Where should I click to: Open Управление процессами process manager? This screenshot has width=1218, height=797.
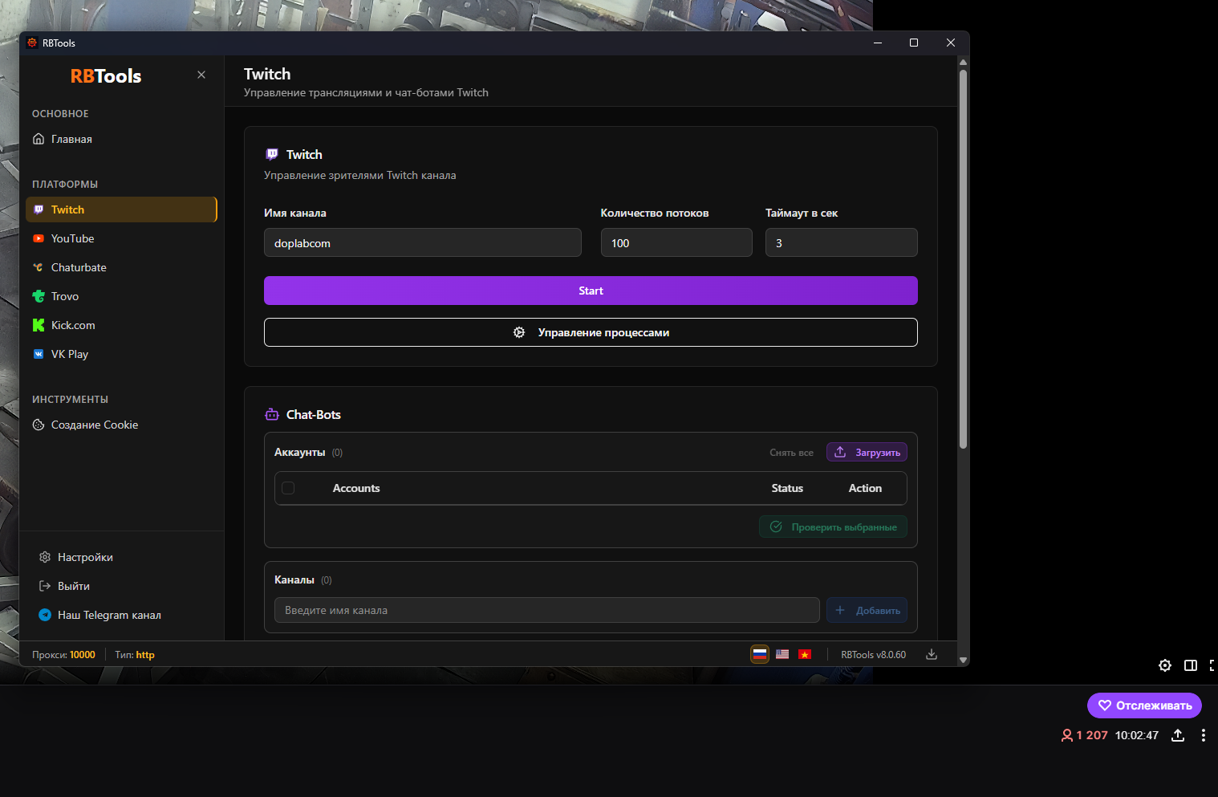pyautogui.click(x=591, y=332)
